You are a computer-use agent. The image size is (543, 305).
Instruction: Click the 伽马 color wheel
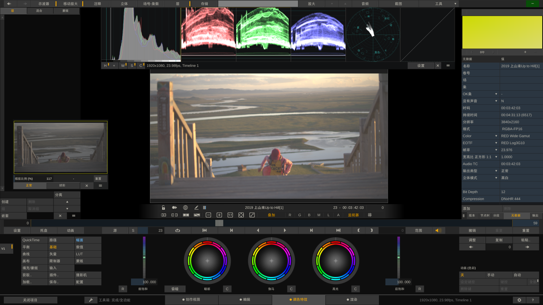point(271,261)
